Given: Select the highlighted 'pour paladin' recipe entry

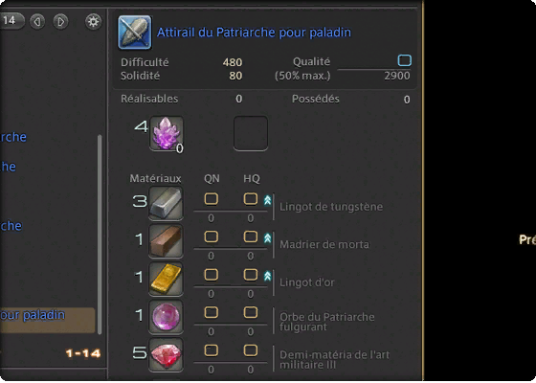Looking at the screenshot, I should coord(47,320).
